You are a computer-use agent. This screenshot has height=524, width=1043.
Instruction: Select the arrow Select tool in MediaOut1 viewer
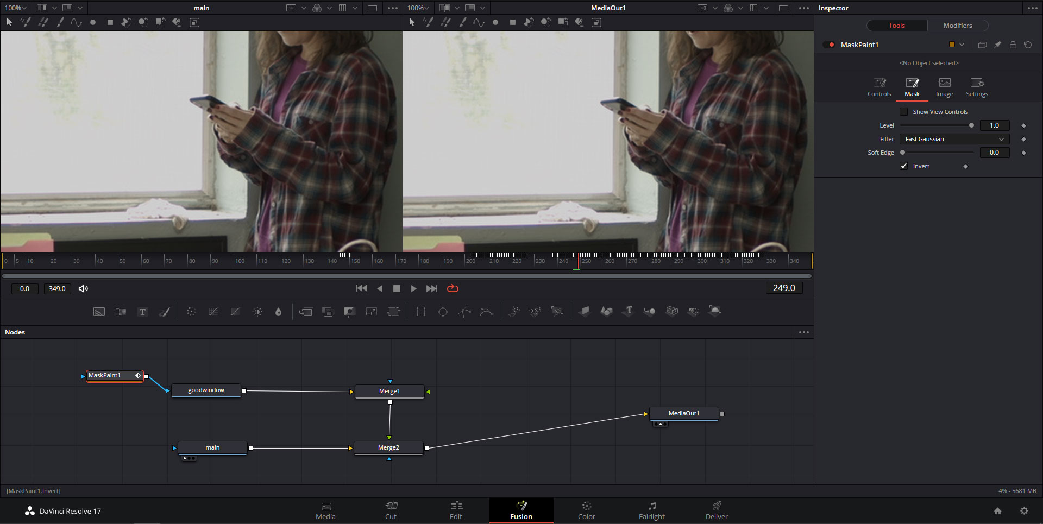[x=412, y=22]
